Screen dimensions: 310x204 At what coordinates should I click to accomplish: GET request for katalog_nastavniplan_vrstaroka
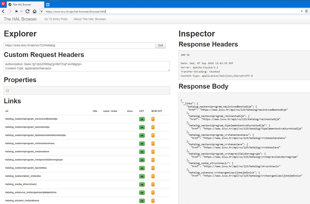click(x=142, y=176)
